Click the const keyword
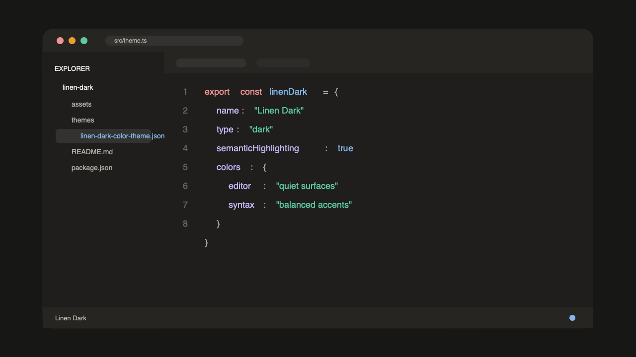636x357 pixels. pyautogui.click(x=251, y=92)
